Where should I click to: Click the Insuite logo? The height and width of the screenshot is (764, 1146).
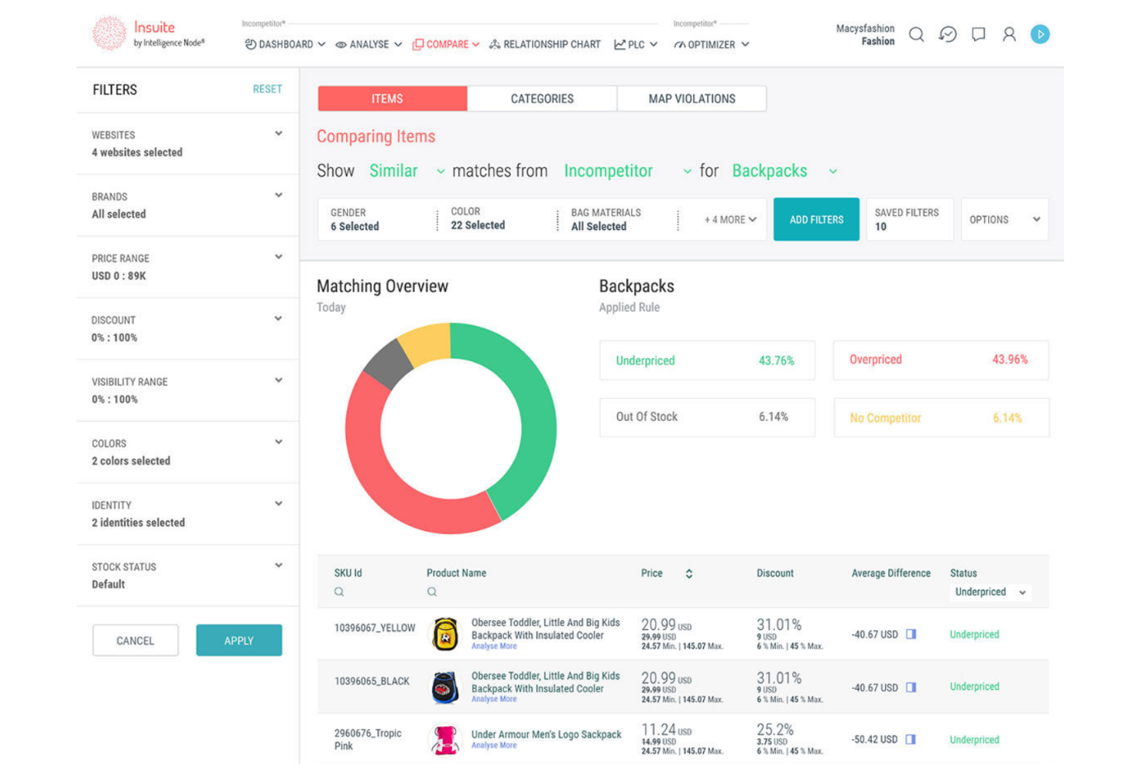click(149, 34)
